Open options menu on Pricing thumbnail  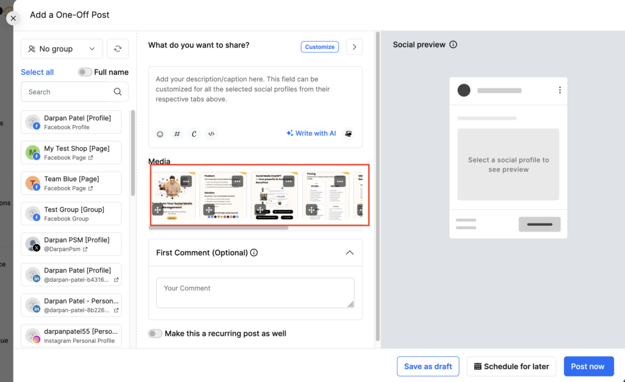339,181
